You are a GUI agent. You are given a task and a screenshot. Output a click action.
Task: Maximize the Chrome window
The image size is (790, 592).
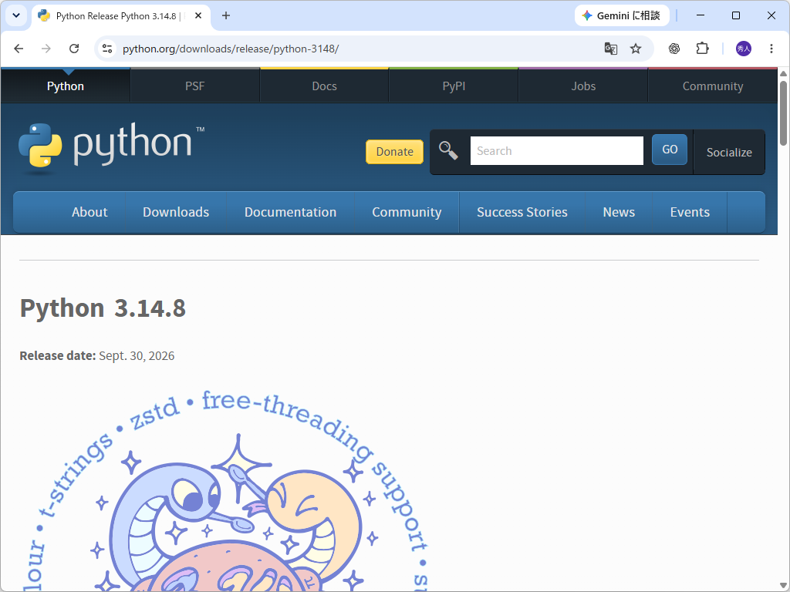click(735, 15)
